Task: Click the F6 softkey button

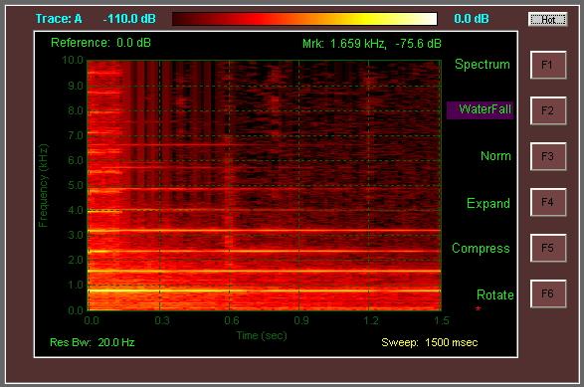Action: (548, 293)
